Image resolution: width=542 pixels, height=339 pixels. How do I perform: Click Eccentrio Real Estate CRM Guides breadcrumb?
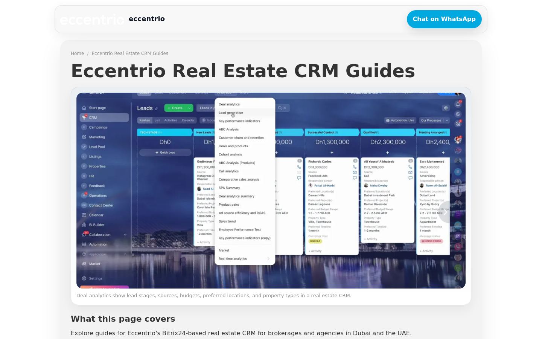click(x=130, y=53)
